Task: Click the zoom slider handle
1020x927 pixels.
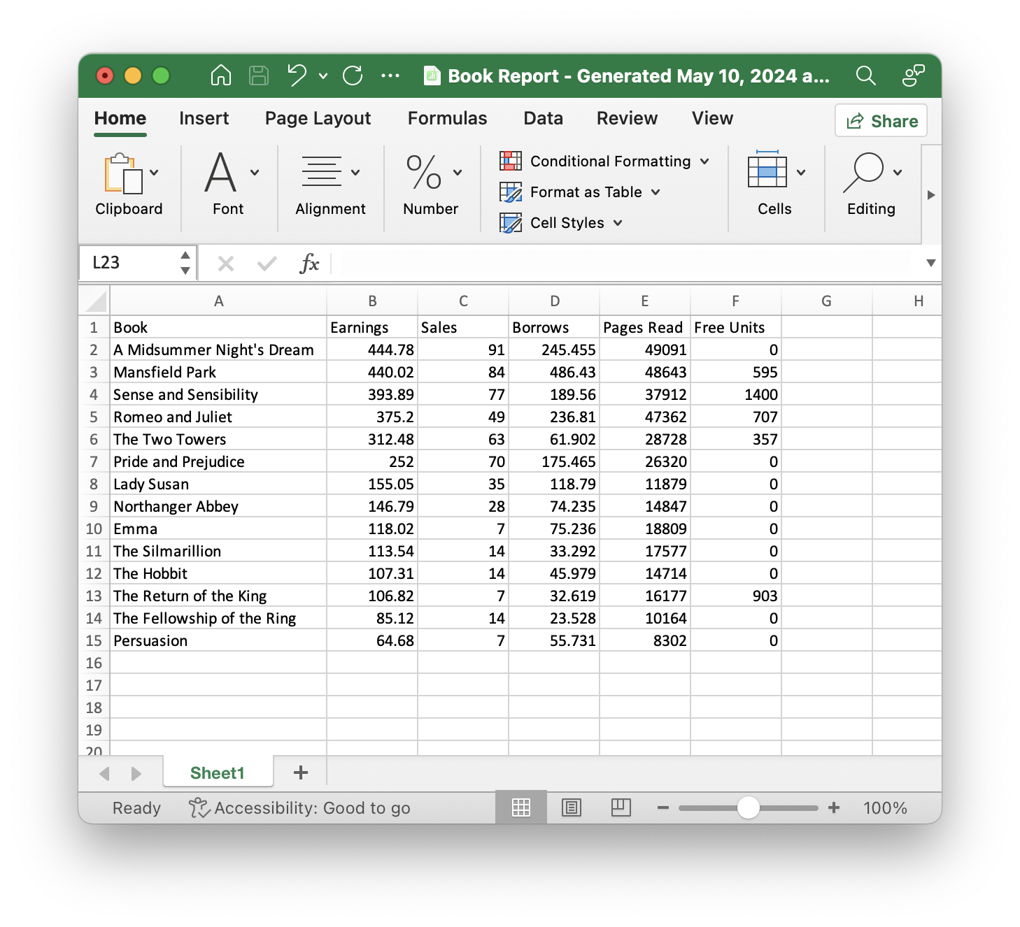Action: click(x=749, y=808)
